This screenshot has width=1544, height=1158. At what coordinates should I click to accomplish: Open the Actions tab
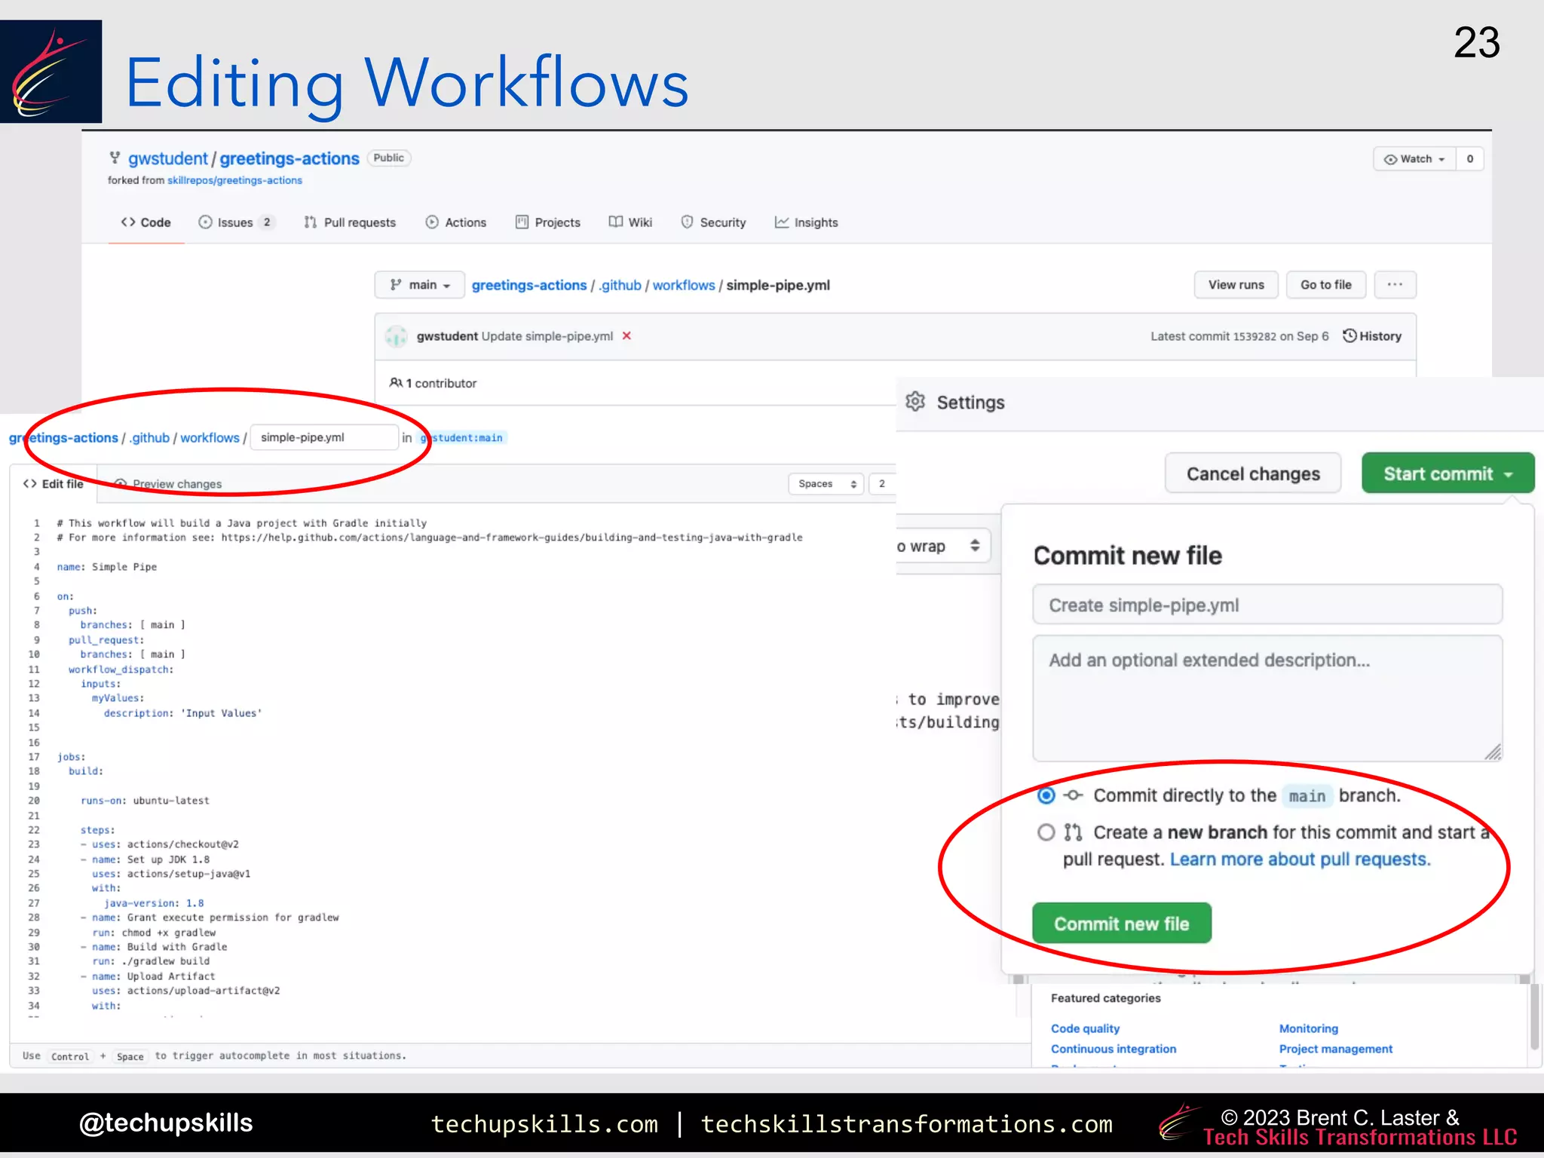[x=456, y=222]
